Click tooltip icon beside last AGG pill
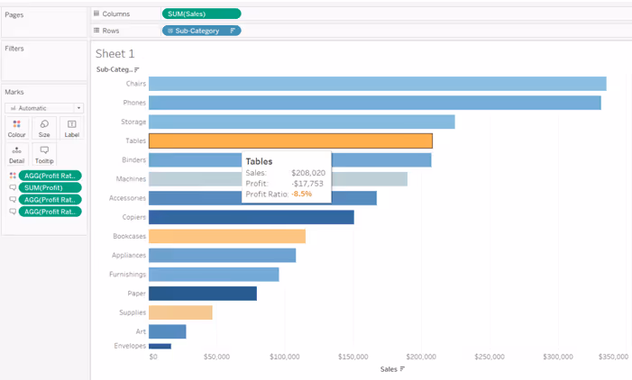This screenshot has width=632, height=380. [13, 212]
